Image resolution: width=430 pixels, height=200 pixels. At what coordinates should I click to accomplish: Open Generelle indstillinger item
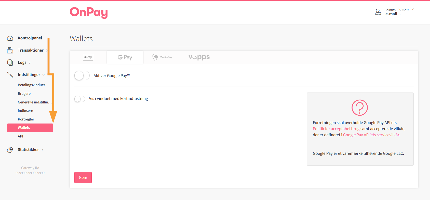tap(35, 102)
